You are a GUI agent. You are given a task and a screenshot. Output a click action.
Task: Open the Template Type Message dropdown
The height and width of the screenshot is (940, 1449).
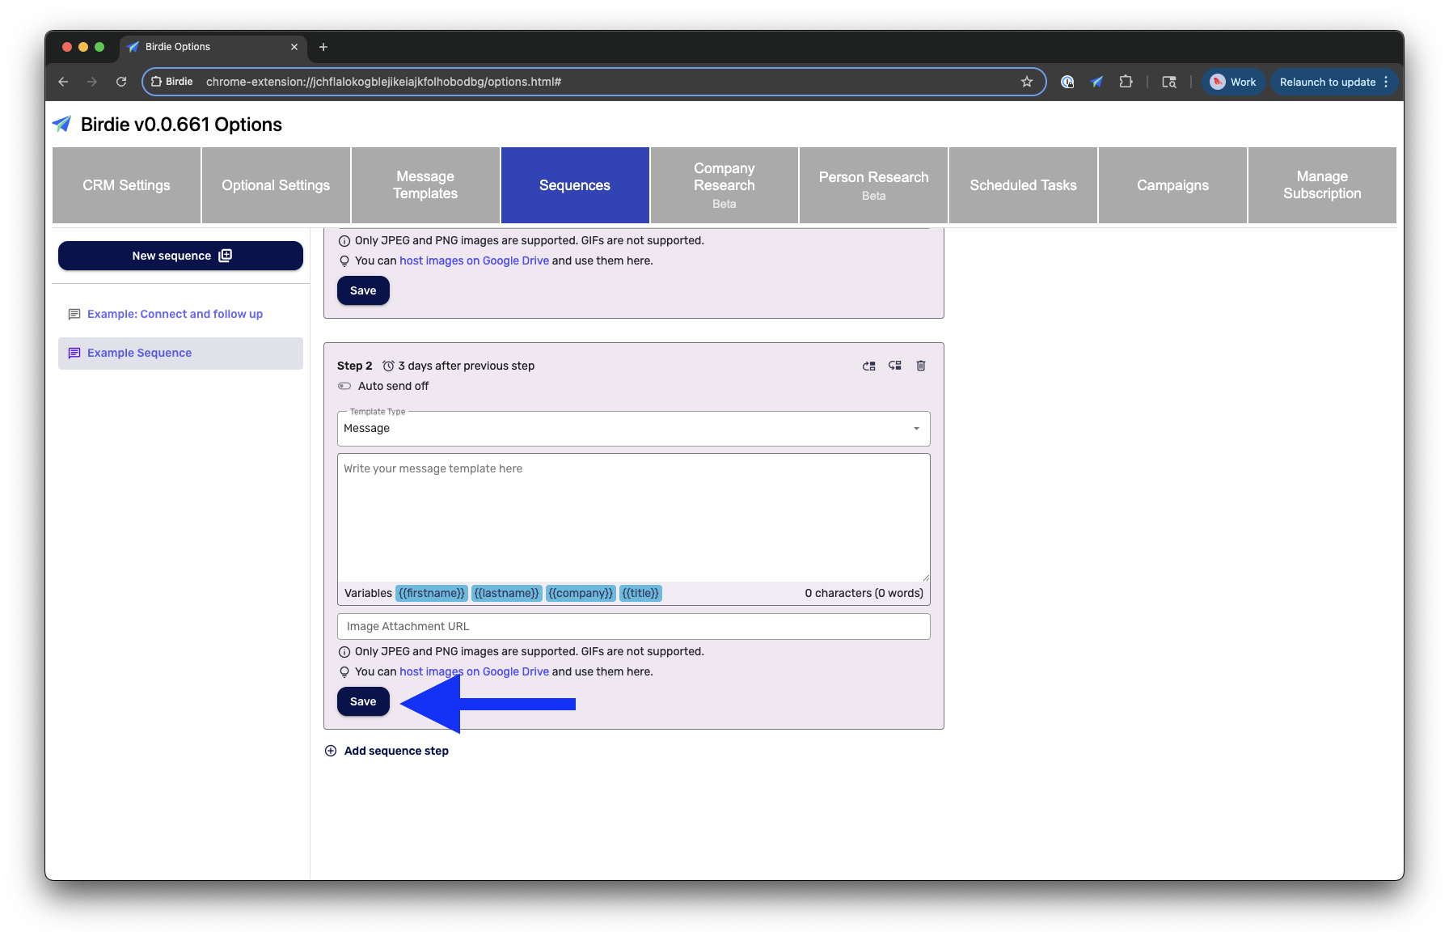coord(634,429)
